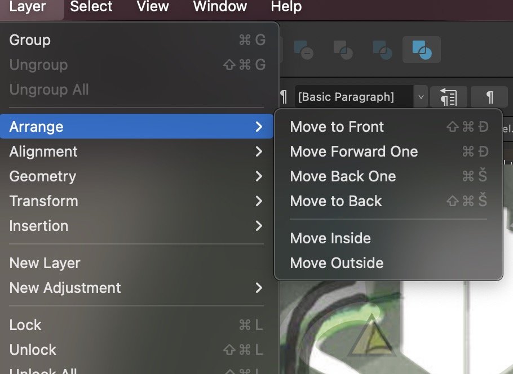Expand the Geometry submenu

tap(42, 176)
